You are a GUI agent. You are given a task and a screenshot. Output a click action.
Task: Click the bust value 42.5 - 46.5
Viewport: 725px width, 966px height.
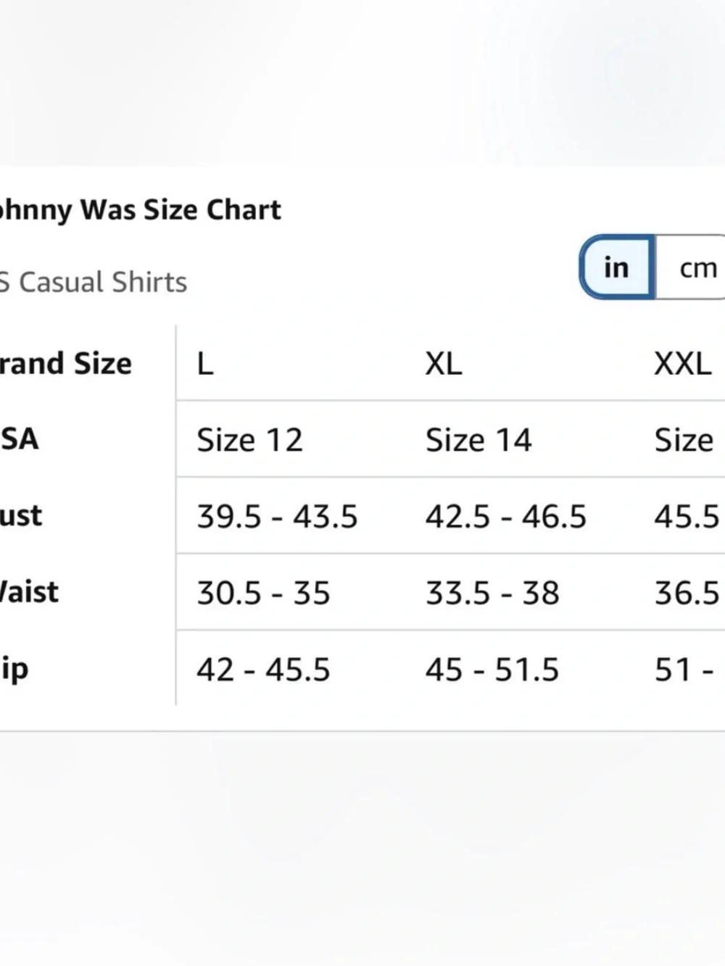click(505, 517)
